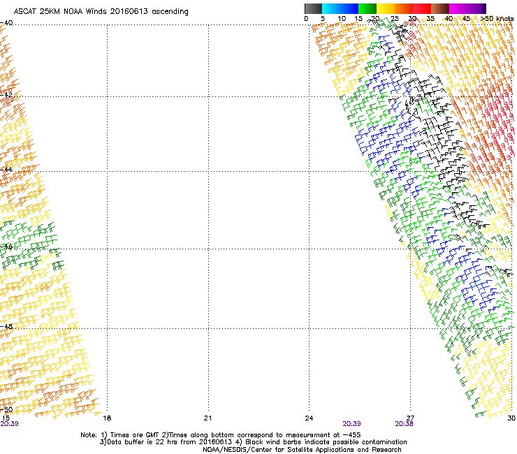The image size is (517, 454).
Task: Click the note "Black wind barbs indicate possible contamination"
Action: (x=326, y=442)
